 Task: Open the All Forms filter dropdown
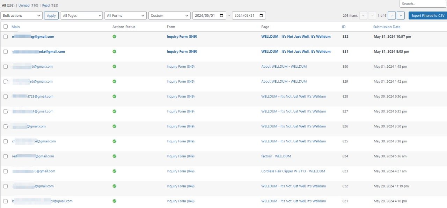126,16
